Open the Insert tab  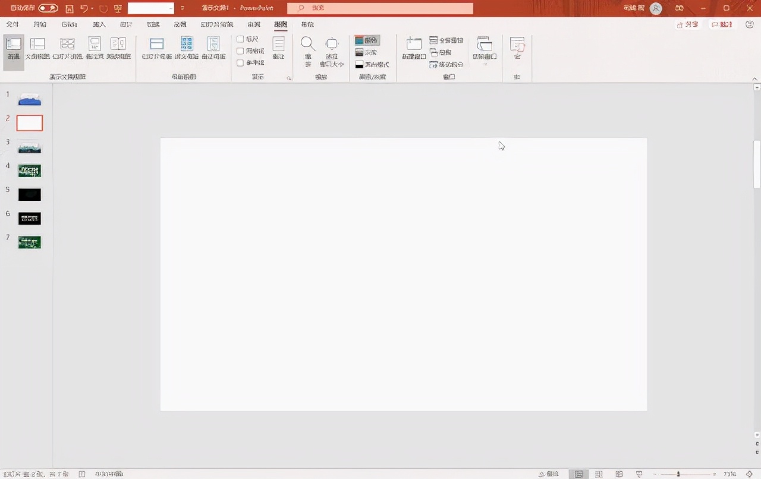pyautogui.click(x=99, y=24)
